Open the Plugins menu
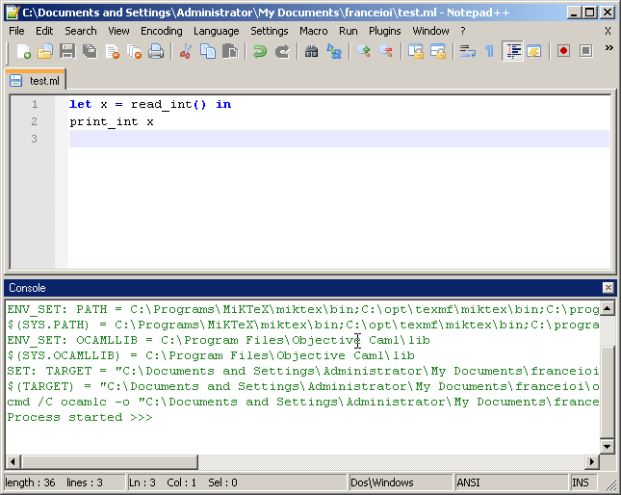Viewport: 621px width, 495px height. 384,31
